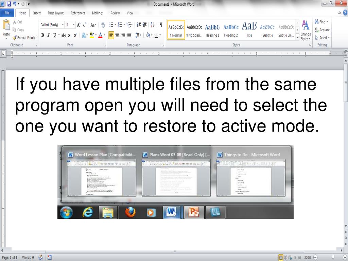
Task: Apply the Subtitle style
Action: tap(268, 30)
